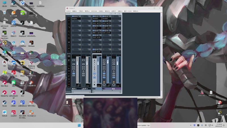Image resolution: width=227 pixels, height=128 pixels.
Task: Mute the 单声 In channel
Action: pyautogui.click(x=74, y=60)
